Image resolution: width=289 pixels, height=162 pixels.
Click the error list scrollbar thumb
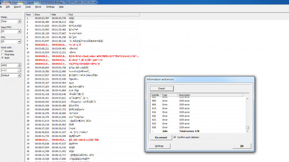point(247,128)
